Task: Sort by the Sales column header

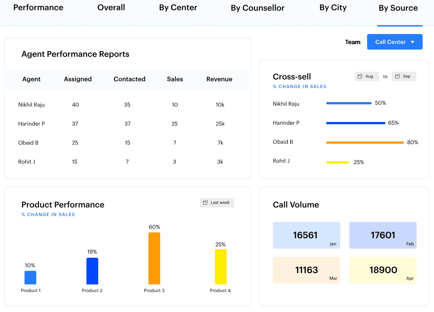Action: click(175, 79)
